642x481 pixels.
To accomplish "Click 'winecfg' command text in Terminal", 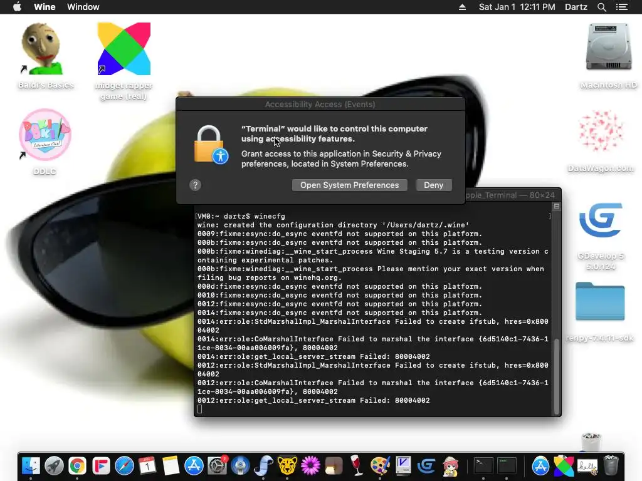I will click(270, 216).
